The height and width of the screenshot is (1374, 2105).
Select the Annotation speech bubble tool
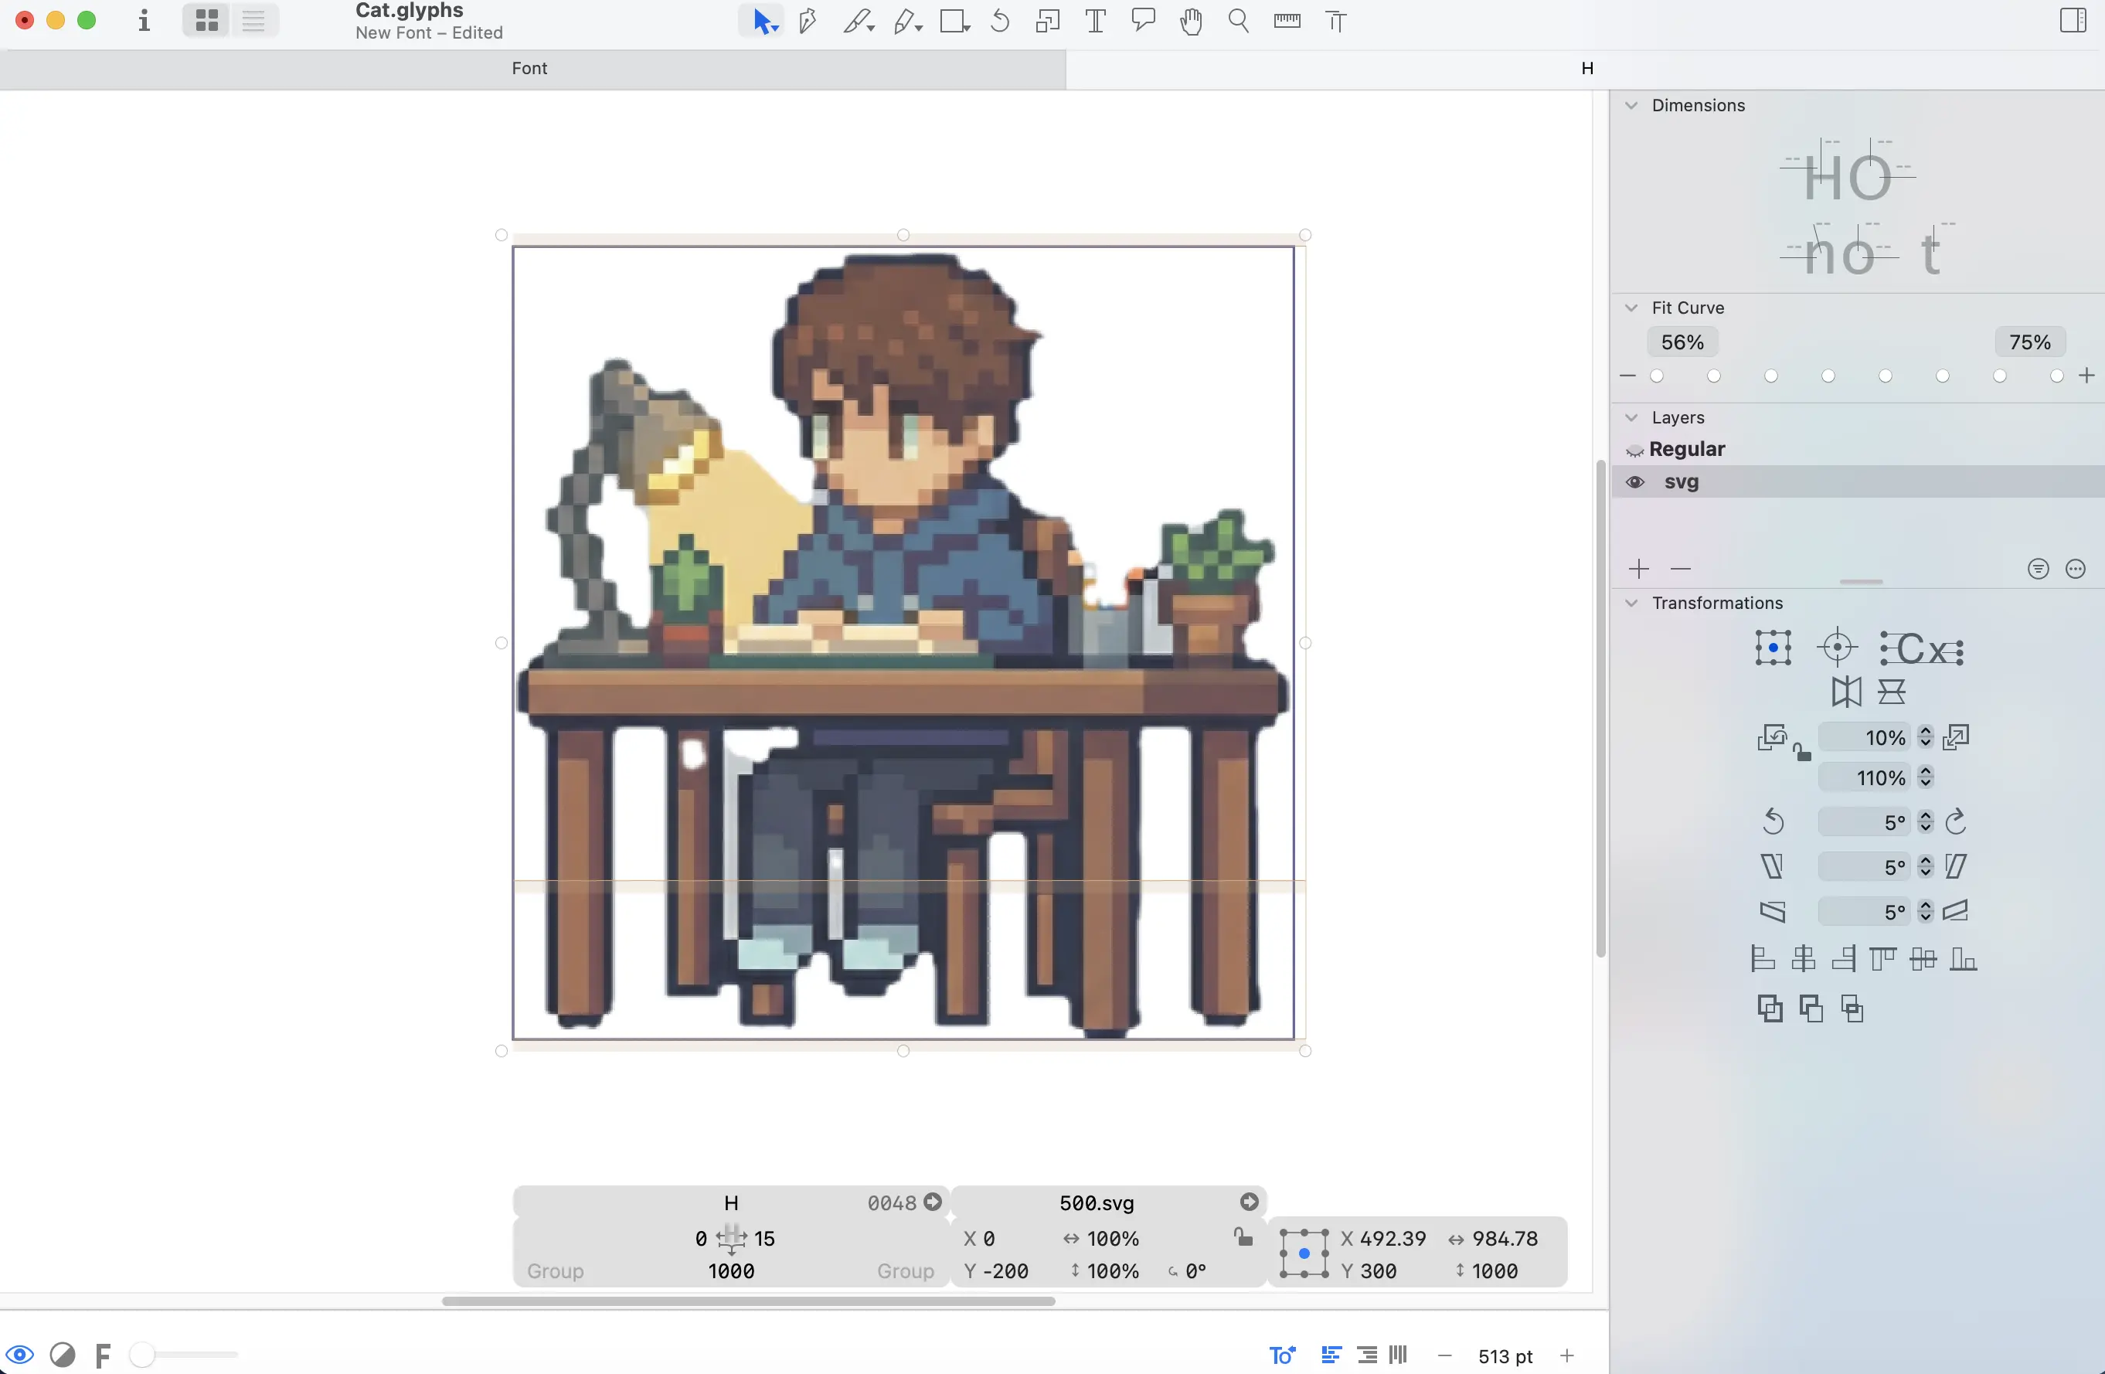[1143, 21]
